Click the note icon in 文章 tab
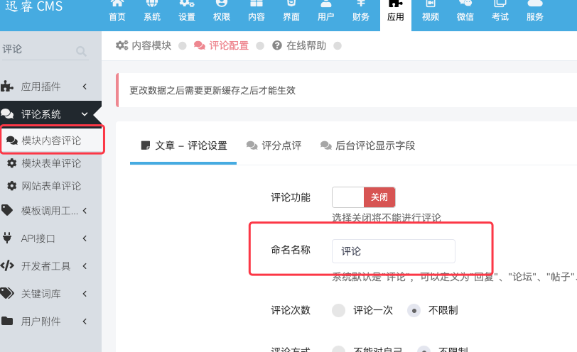The image size is (577, 352). pos(146,145)
